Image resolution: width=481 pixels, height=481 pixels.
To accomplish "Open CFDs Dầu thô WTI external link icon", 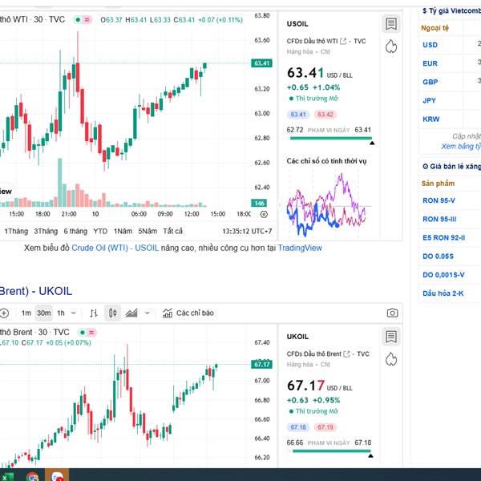I will [x=343, y=41].
